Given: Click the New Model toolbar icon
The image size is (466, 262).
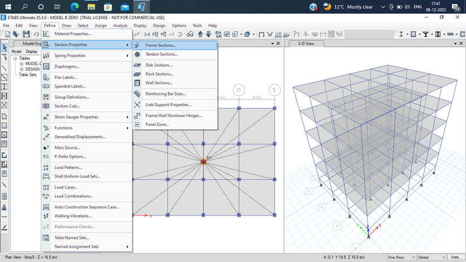Looking at the screenshot, I should 8,34.
